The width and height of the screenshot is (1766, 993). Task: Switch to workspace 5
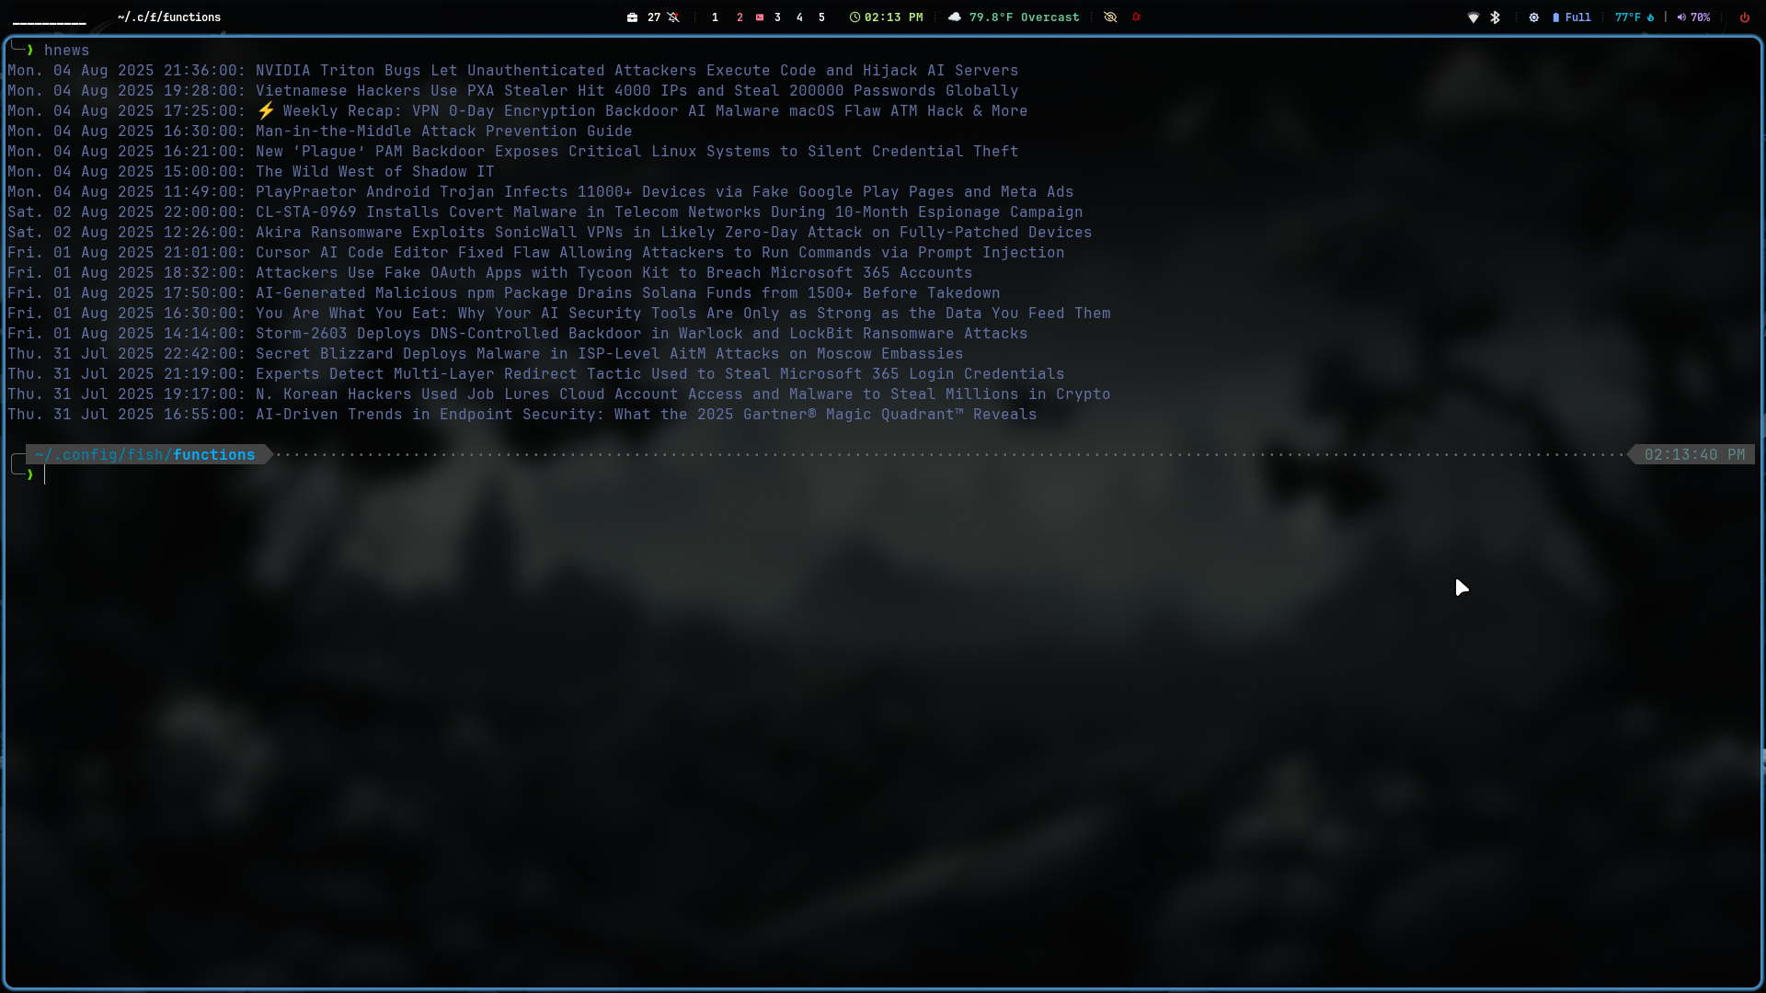pos(822,17)
